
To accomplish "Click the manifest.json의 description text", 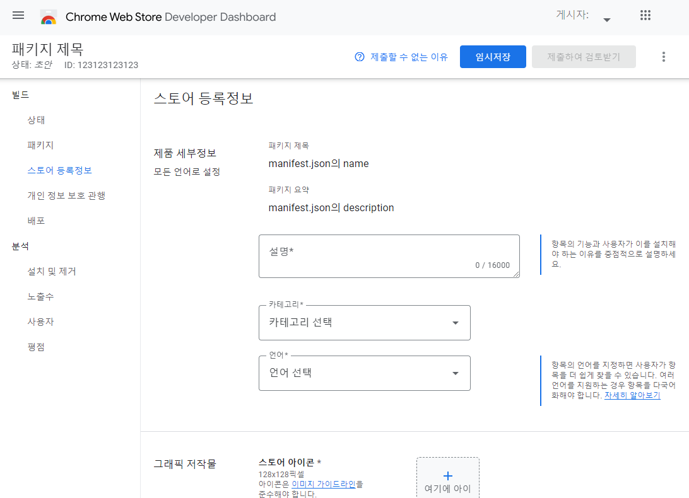I will pos(331,208).
